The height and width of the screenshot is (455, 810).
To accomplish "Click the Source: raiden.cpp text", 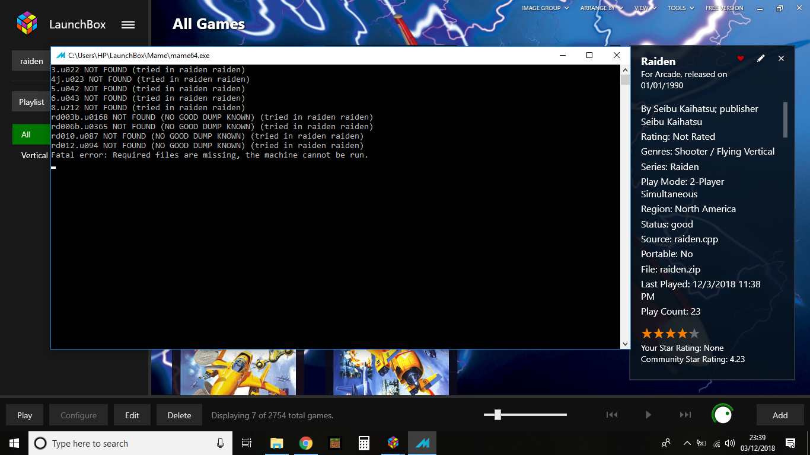I will tap(680, 239).
